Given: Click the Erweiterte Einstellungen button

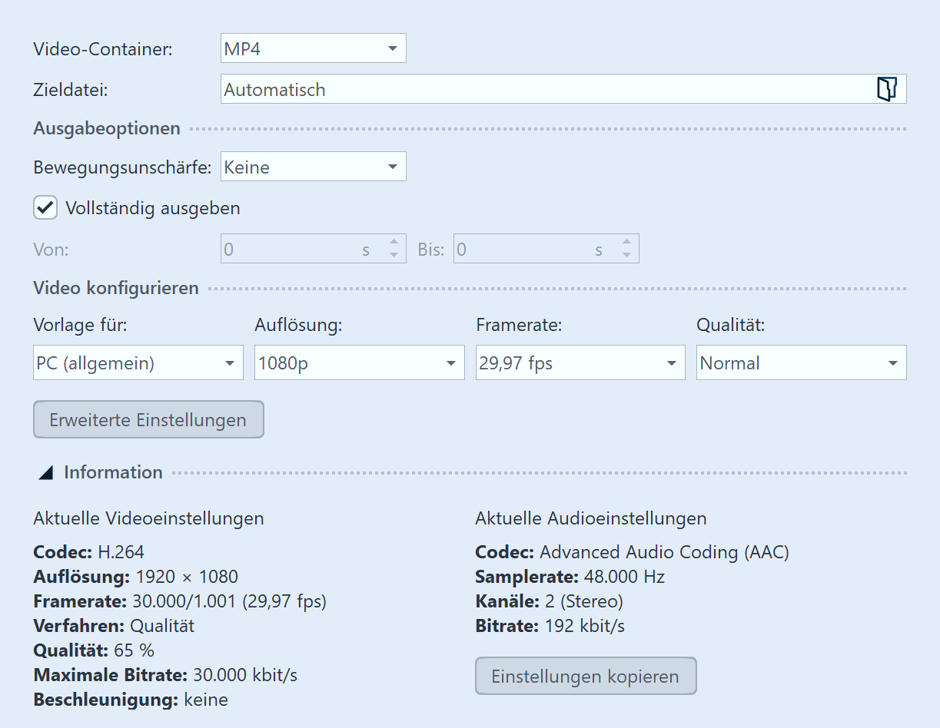Looking at the screenshot, I should tap(148, 420).
